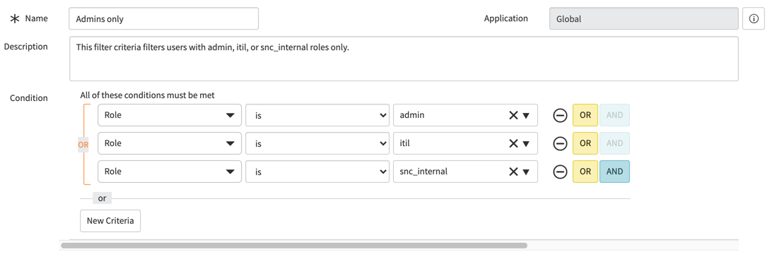
Task: Click the AND button on snc_internal row
Action: coord(614,172)
